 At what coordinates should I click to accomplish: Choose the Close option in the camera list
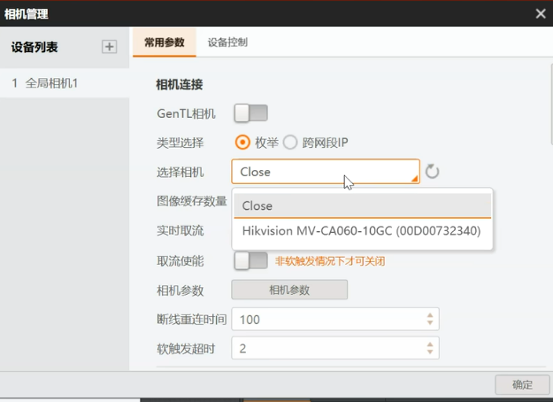pyautogui.click(x=363, y=205)
